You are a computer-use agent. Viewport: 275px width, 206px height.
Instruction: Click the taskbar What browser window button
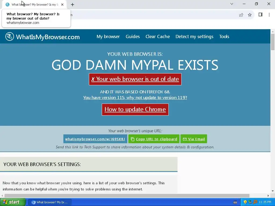click(x=50, y=202)
